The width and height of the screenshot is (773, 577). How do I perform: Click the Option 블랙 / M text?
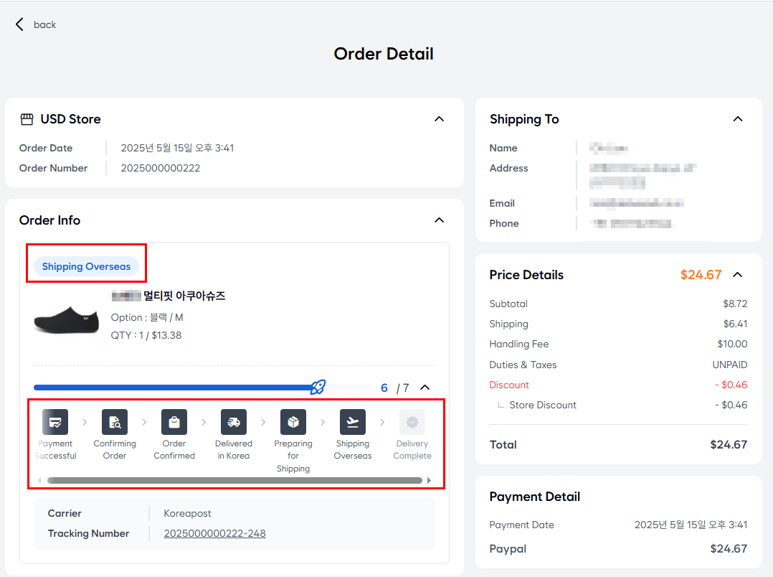pyautogui.click(x=147, y=317)
